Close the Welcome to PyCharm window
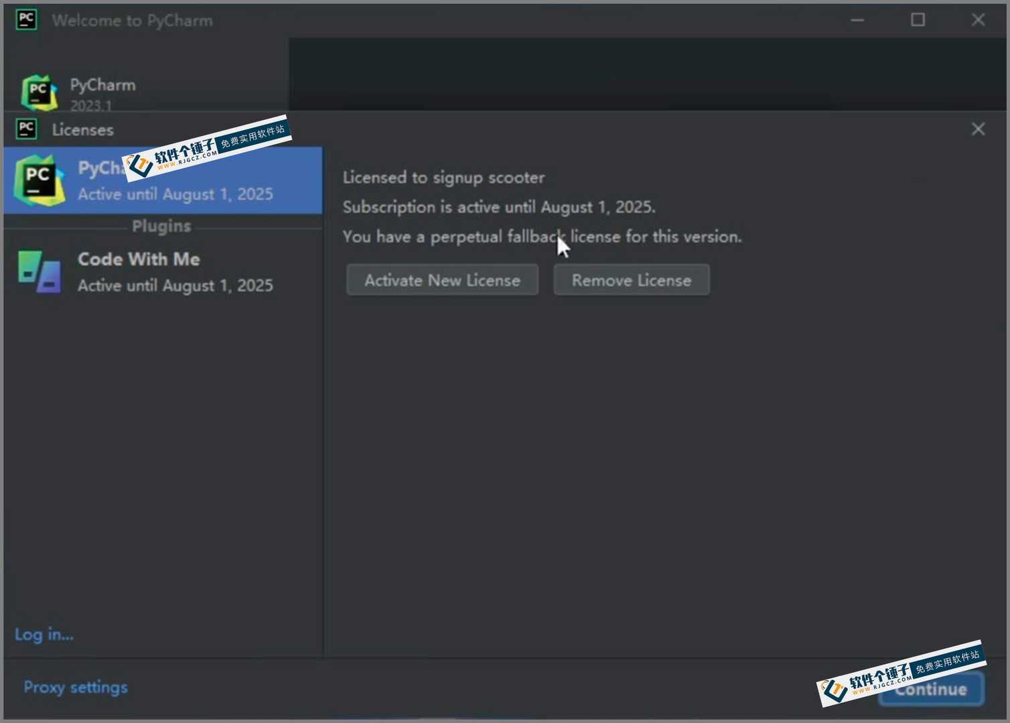The image size is (1010, 723). tap(978, 20)
